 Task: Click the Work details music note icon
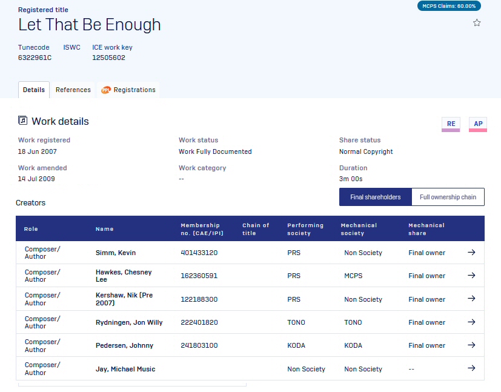coord(22,121)
